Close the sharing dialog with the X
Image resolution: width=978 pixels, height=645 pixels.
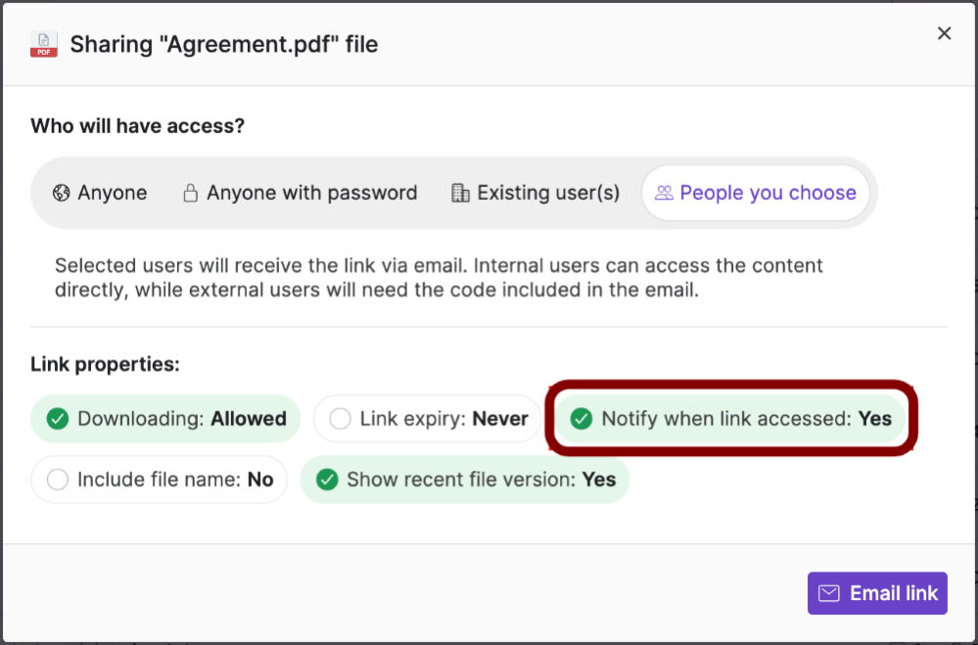click(944, 32)
